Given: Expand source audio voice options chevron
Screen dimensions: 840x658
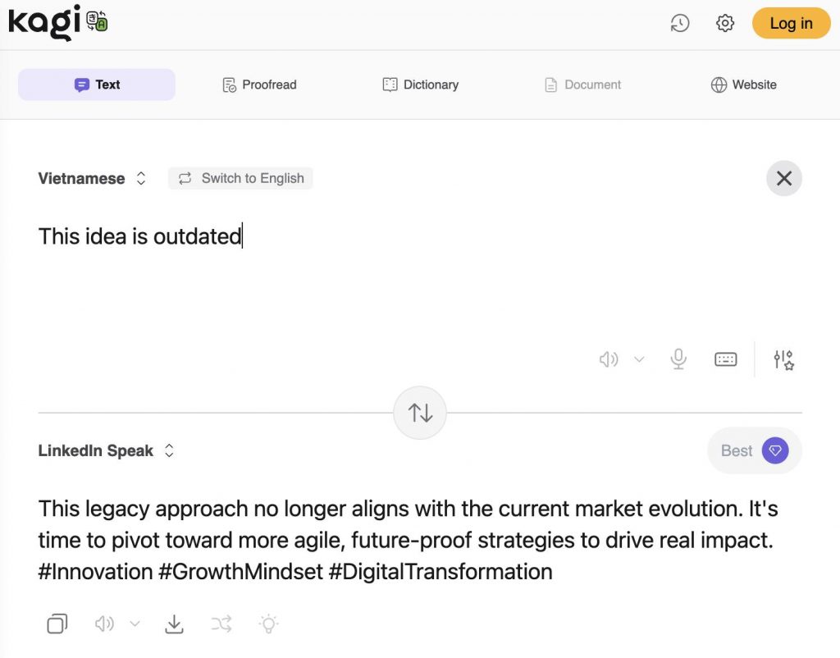Looking at the screenshot, I should point(640,359).
